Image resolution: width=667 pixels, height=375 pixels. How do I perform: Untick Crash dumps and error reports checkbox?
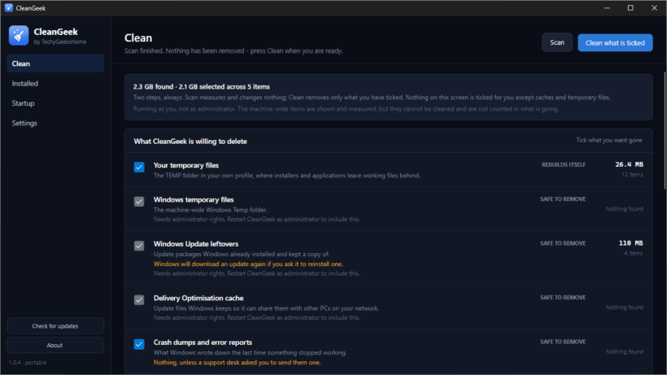[x=139, y=344]
